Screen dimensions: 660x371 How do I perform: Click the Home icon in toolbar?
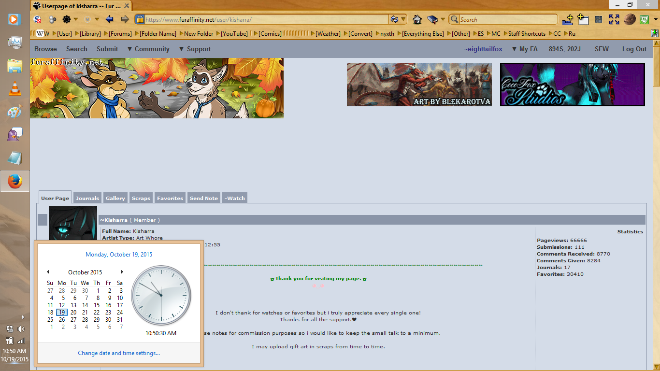(x=417, y=19)
